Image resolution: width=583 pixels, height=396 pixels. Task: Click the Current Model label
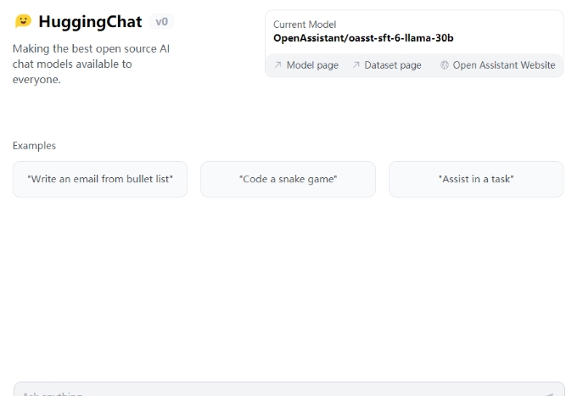(x=305, y=25)
